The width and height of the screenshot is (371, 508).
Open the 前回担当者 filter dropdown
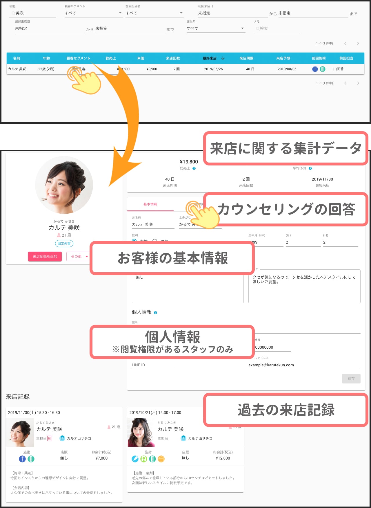pyautogui.click(x=154, y=13)
